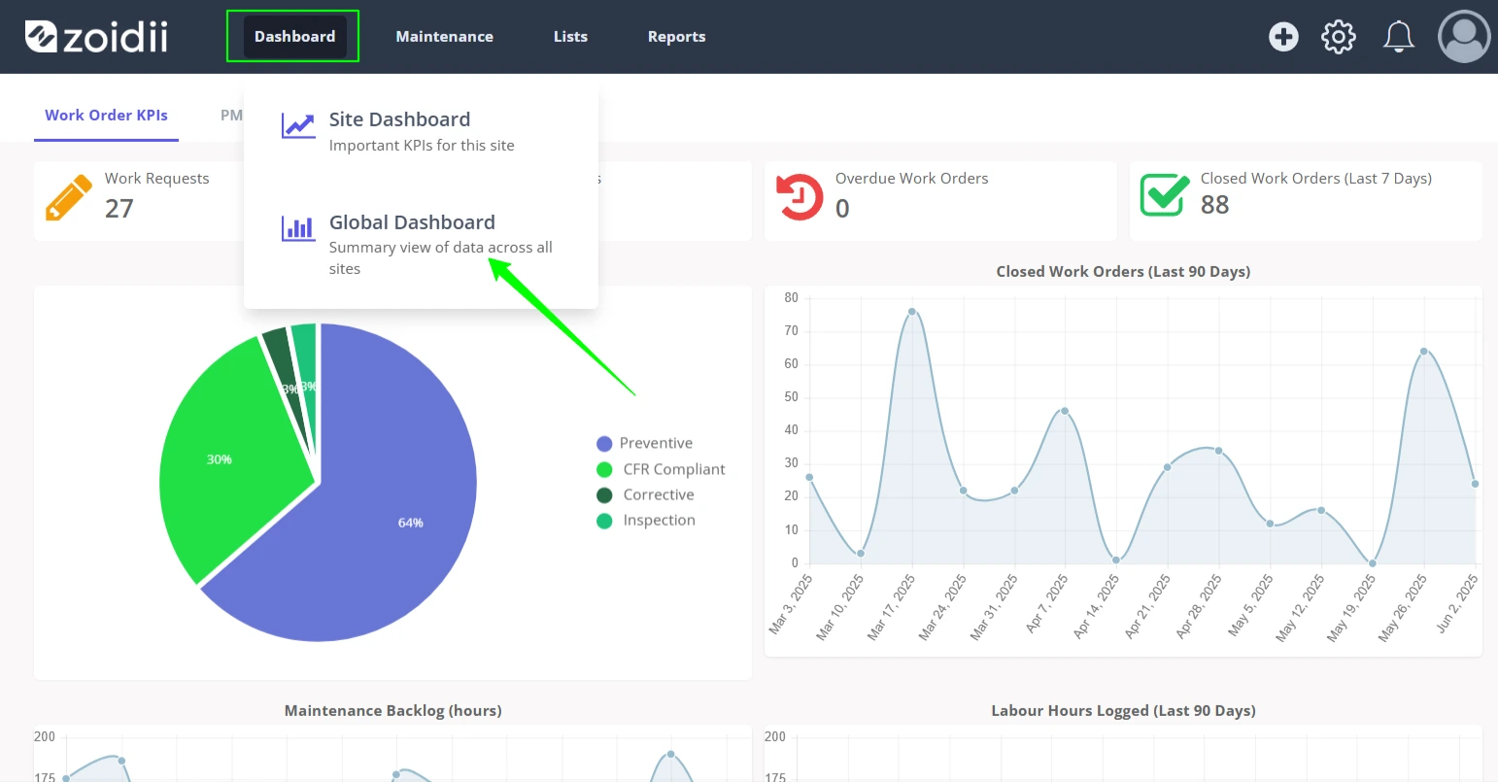Image resolution: width=1498 pixels, height=782 pixels.
Task: Click the user profile avatar
Action: 1464,37
